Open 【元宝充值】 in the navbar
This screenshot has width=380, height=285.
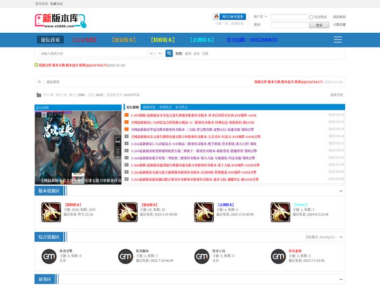pyautogui.click(x=84, y=40)
